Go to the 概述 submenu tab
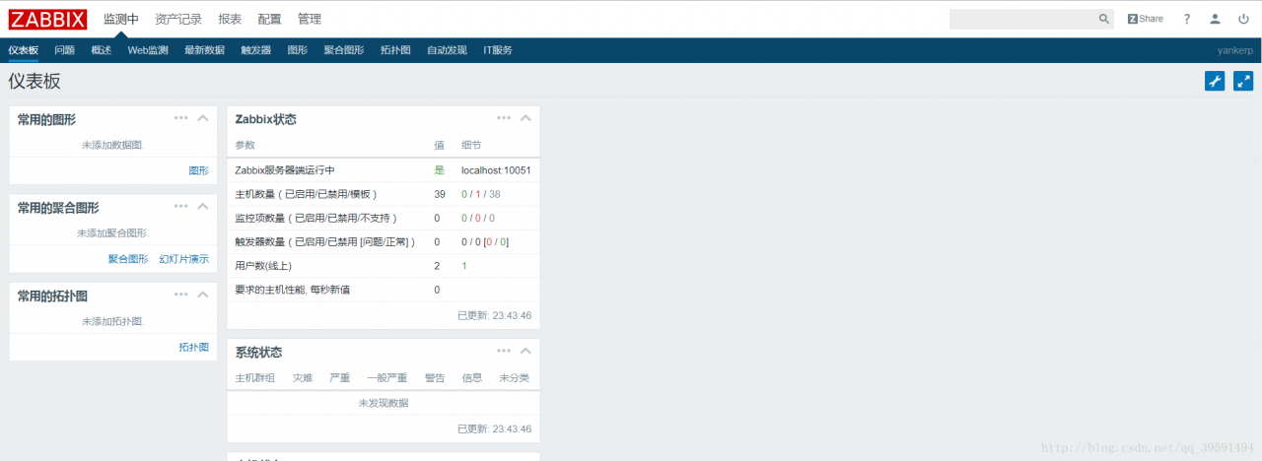The image size is (1262, 461). pos(102,50)
